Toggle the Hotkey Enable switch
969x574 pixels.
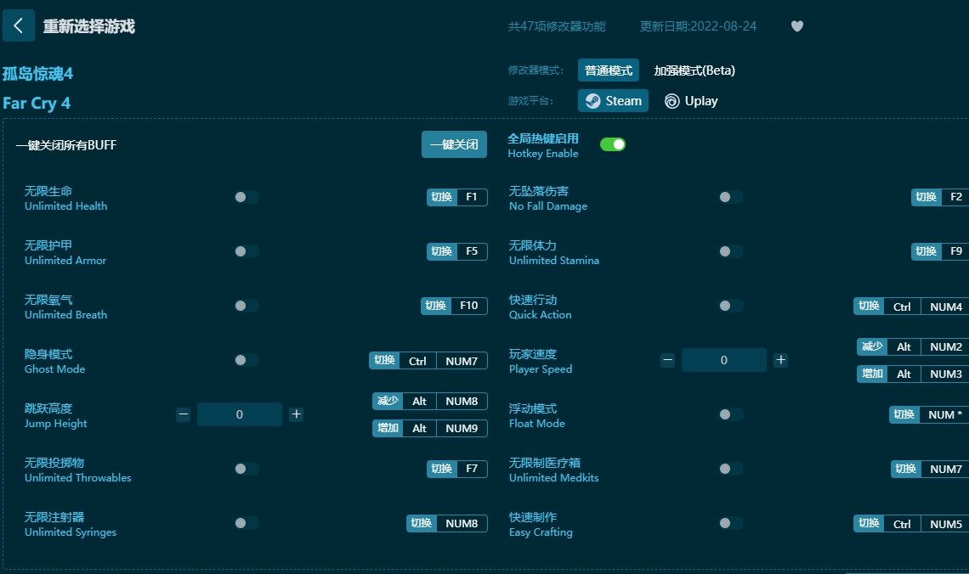coord(612,144)
